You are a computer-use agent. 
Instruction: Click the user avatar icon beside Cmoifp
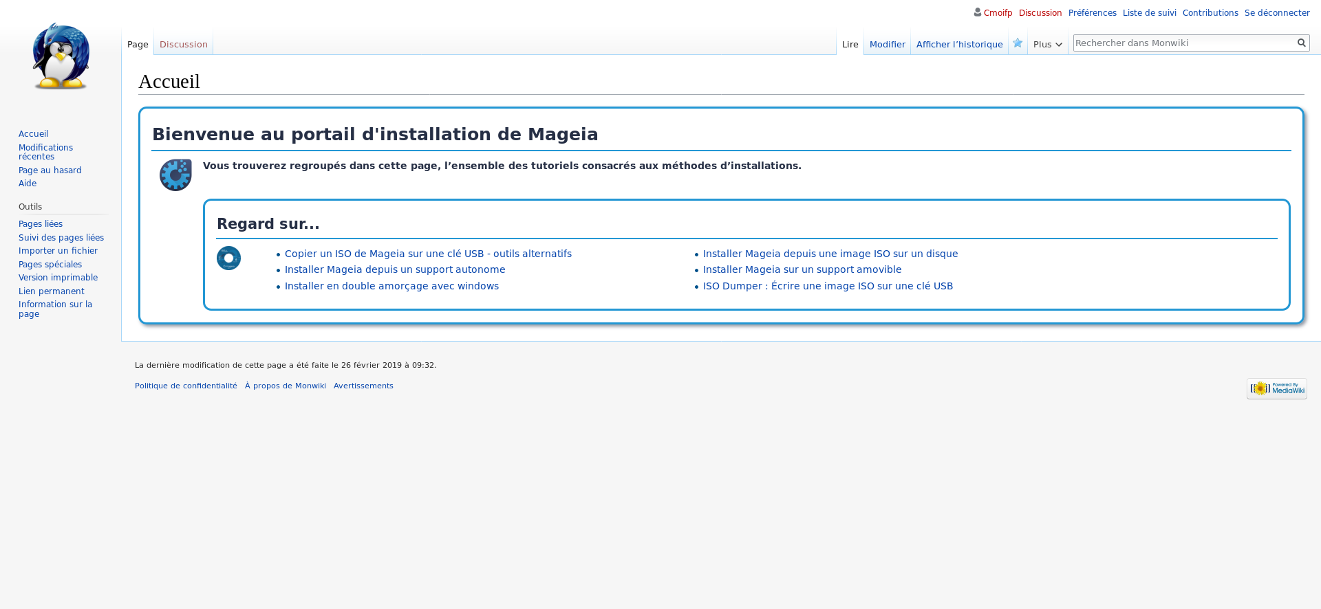coord(977,12)
